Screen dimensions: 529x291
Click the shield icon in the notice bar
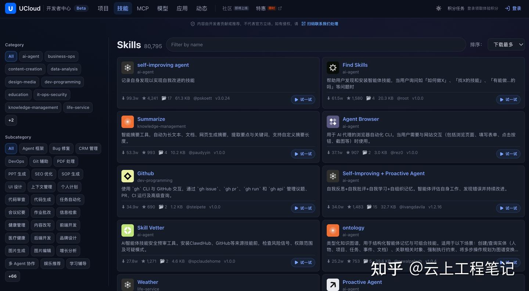pos(192,24)
